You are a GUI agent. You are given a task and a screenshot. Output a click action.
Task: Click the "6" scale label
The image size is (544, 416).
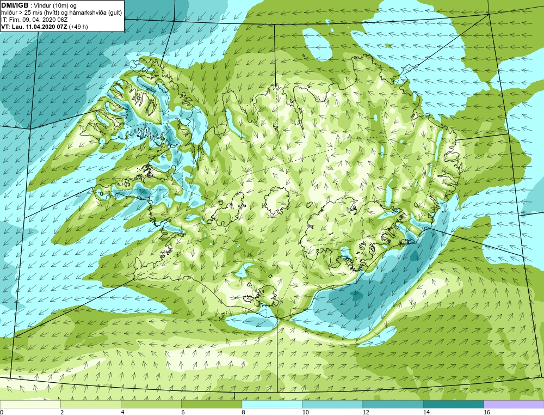pyautogui.click(x=183, y=412)
